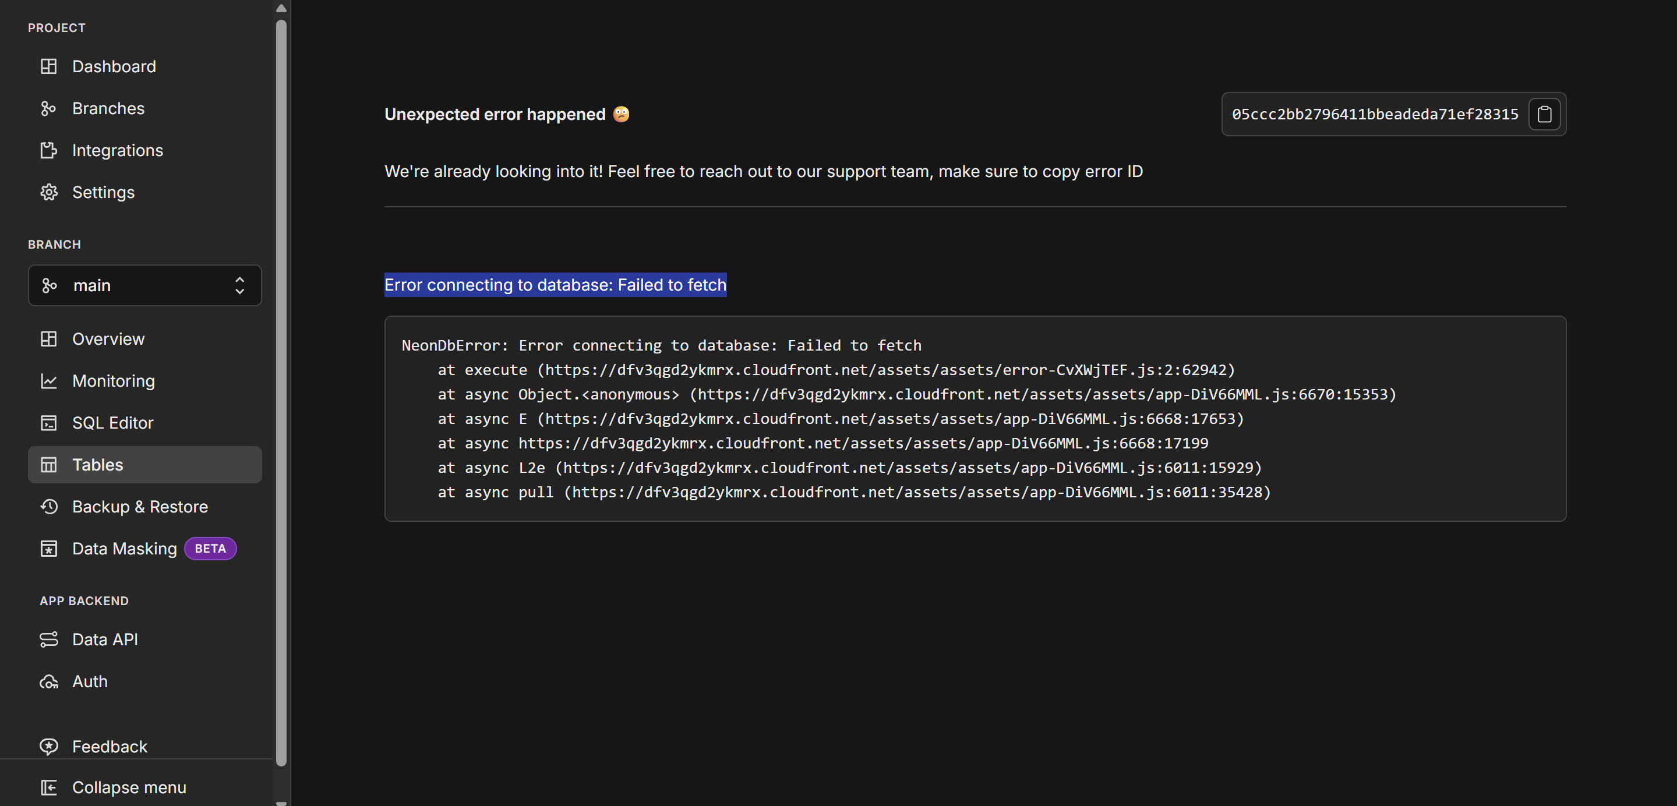Screen dimensions: 1677x806
Task: Copy the error ID with the clipboard icon
Action: [1544, 114]
